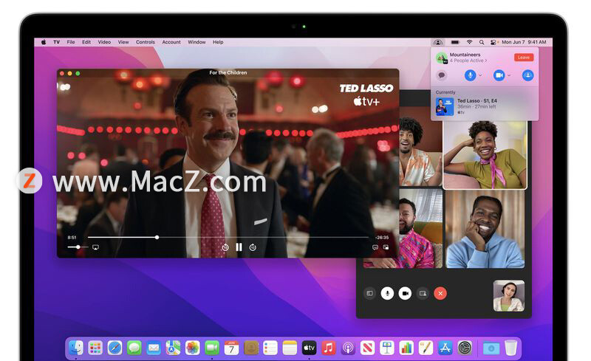Click date and time in menu bar

tap(524, 42)
